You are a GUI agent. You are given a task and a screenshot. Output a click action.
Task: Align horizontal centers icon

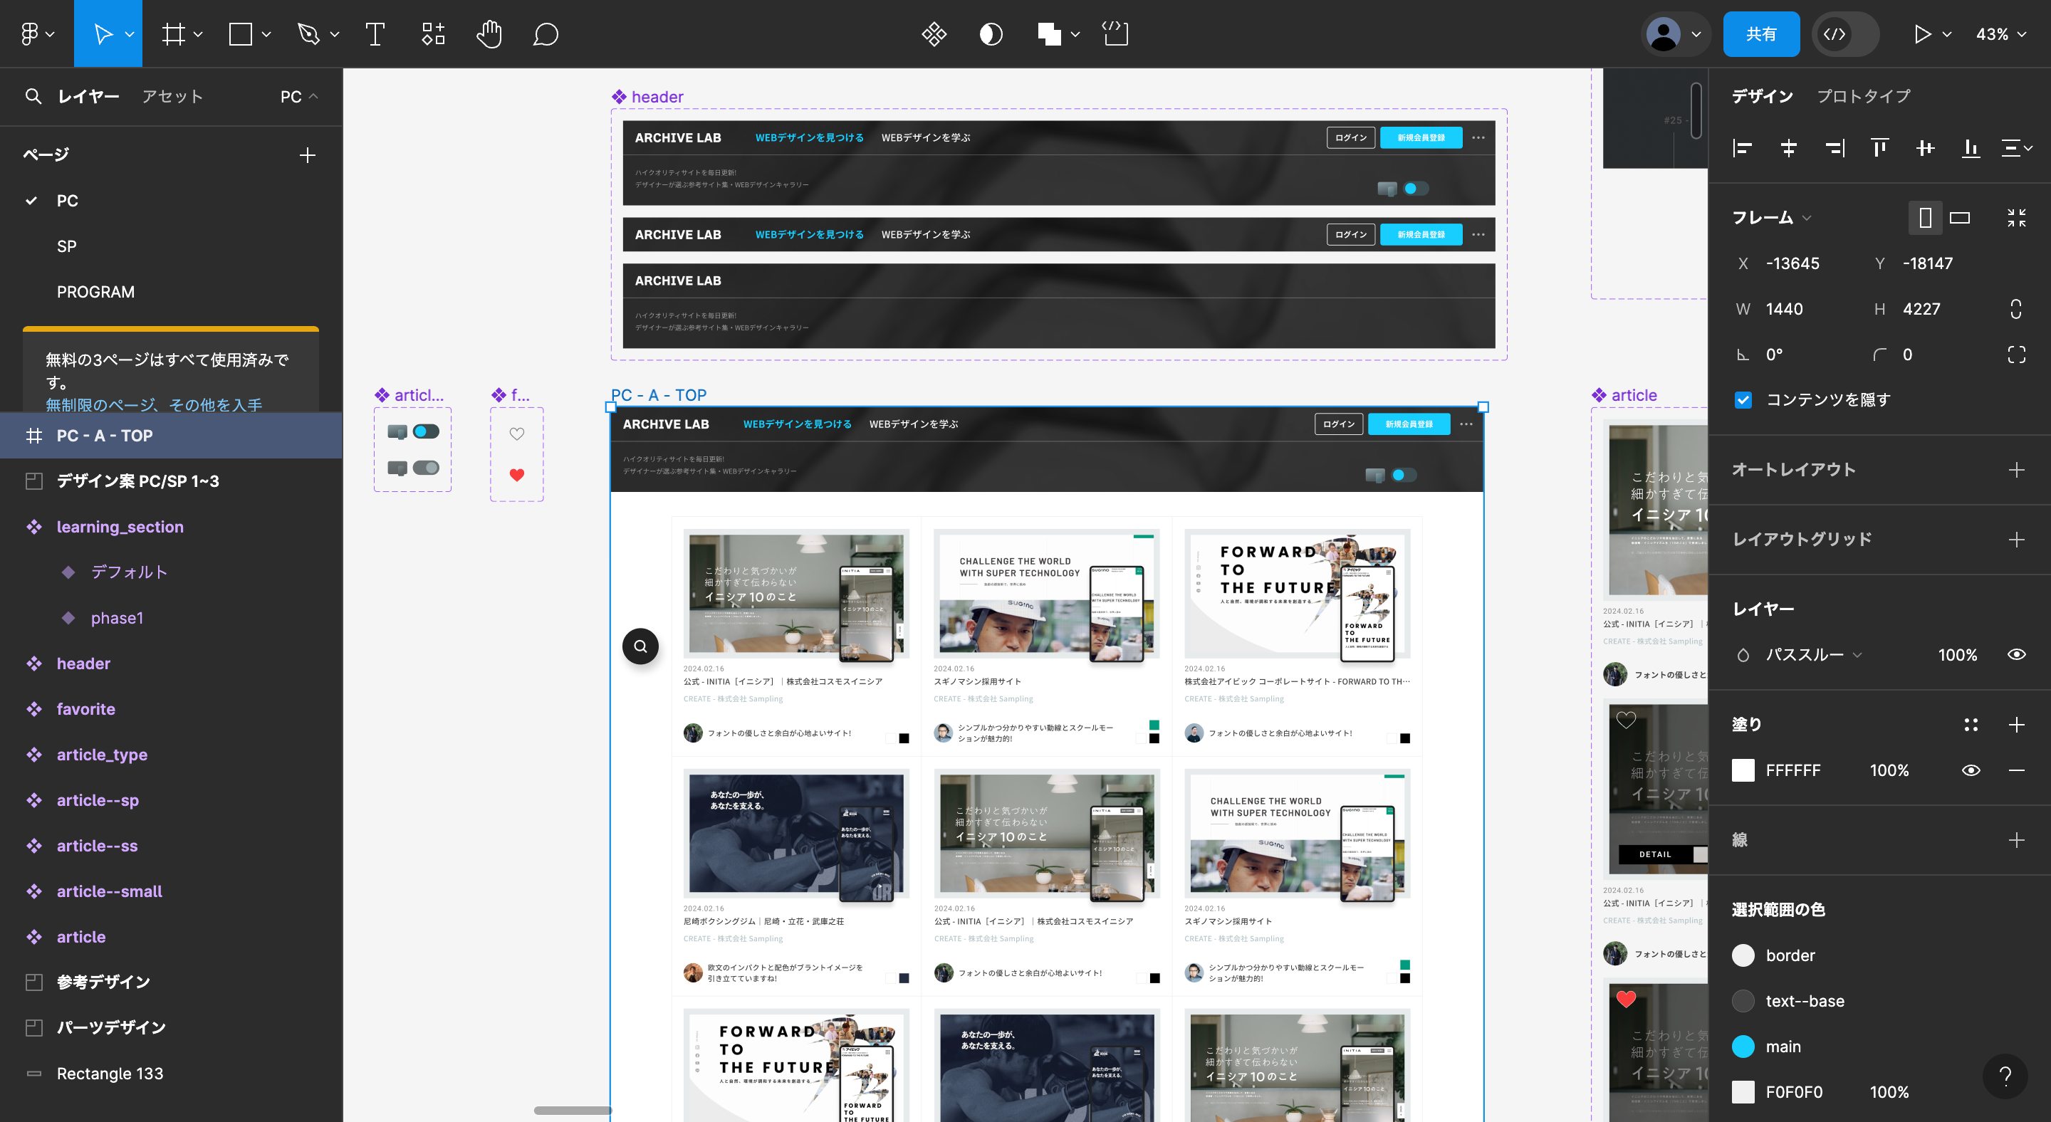tap(1788, 148)
